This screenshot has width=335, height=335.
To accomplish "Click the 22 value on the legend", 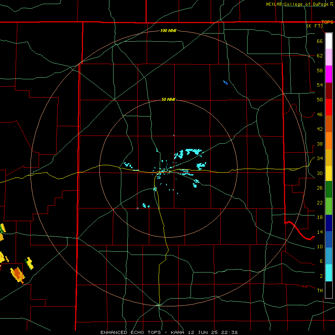I will click(320, 203).
